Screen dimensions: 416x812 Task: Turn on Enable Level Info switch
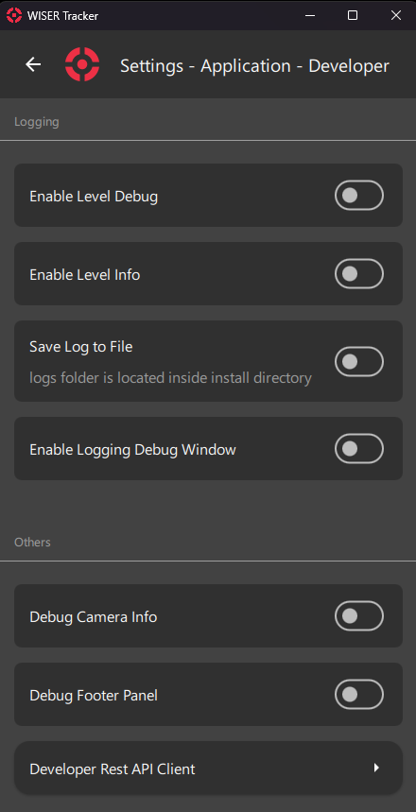(359, 273)
